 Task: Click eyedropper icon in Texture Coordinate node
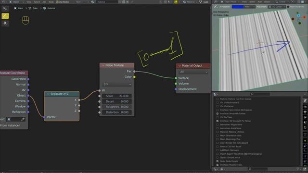coord(23,119)
